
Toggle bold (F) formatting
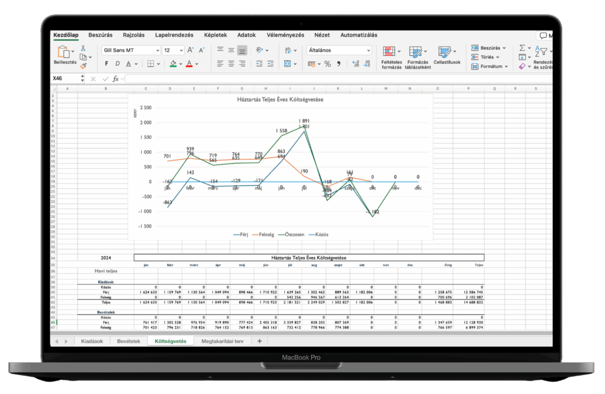(107, 64)
